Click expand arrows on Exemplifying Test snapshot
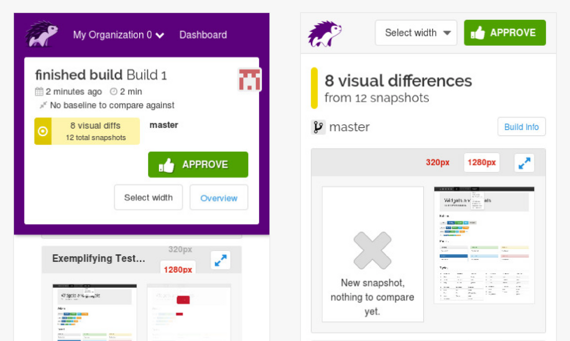 click(x=220, y=260)
